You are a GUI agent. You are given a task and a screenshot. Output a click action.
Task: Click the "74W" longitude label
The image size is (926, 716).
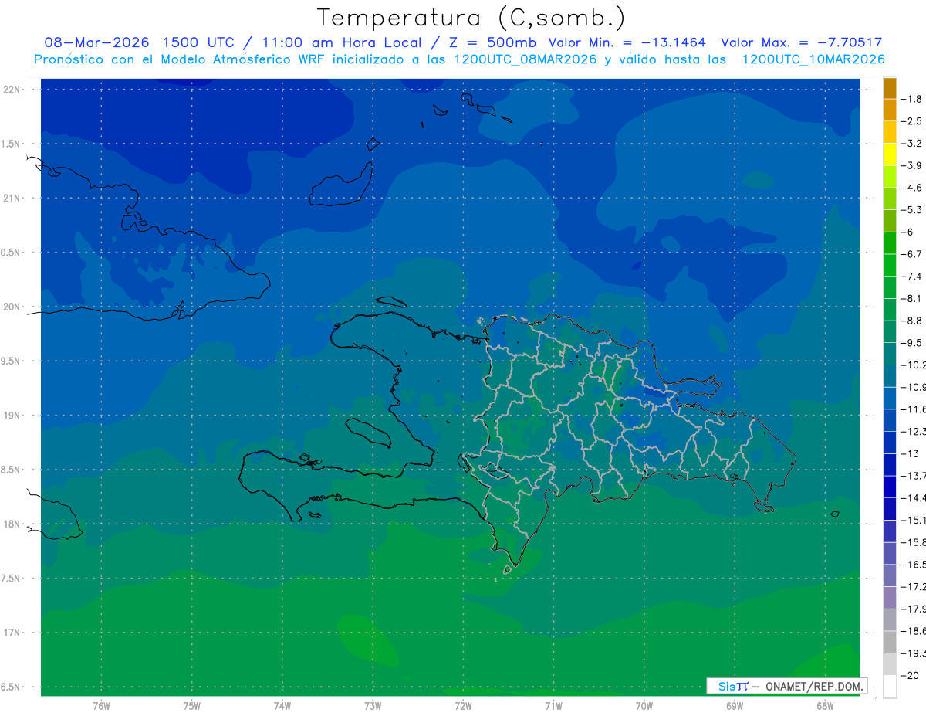point(282,706)
